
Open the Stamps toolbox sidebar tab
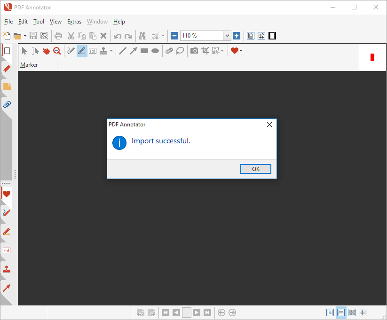tap(7, 269)
